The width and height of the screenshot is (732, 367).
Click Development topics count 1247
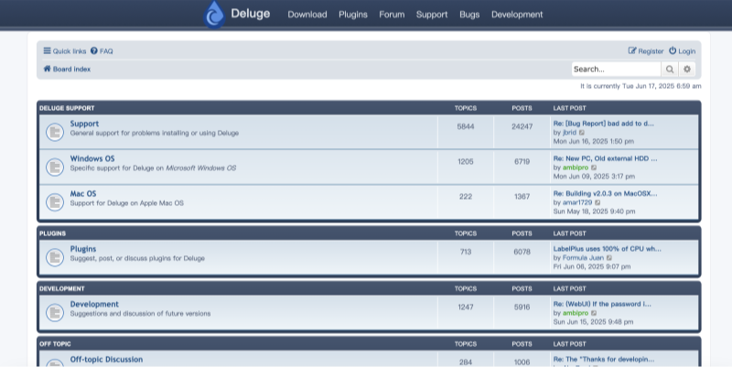tap(466, 308)
